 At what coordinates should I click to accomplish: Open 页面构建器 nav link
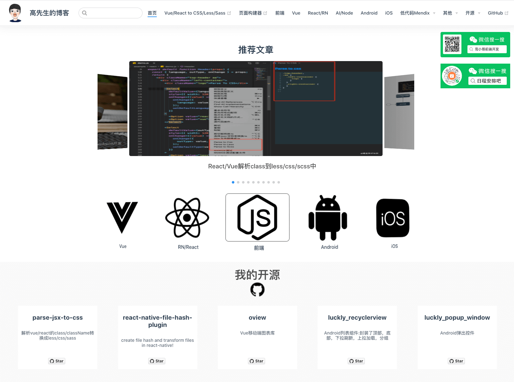[250, 13]
